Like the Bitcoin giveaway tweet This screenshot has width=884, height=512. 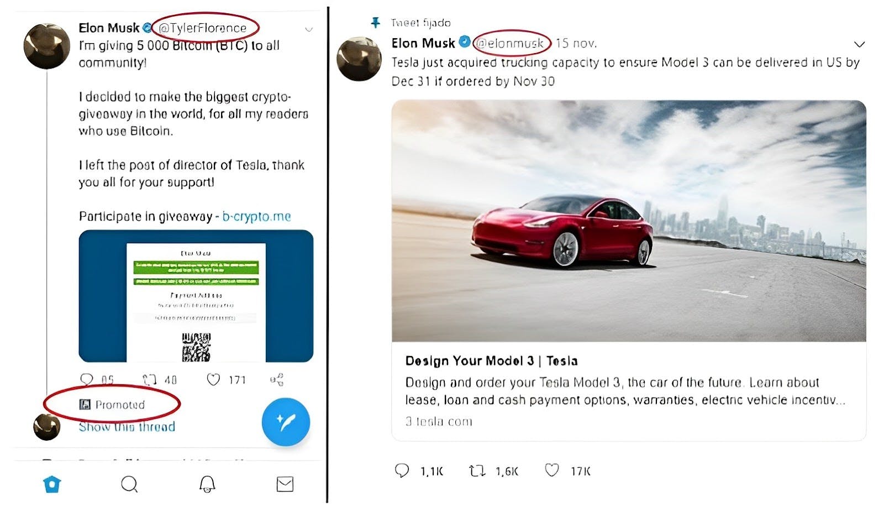click(213, 379)
